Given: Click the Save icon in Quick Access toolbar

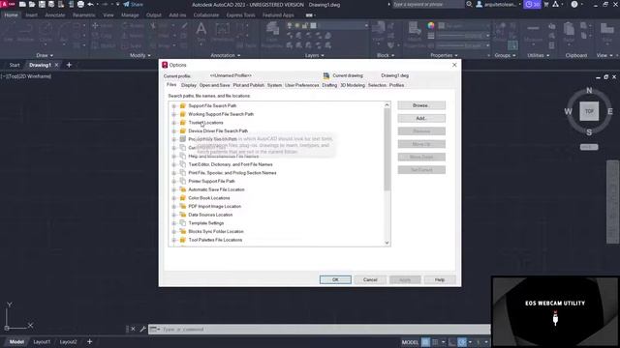Looking at the screenshot, I should tap(42, 4).
